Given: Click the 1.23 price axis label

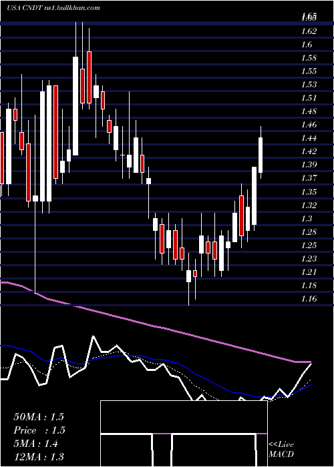Looking at the screenshot, I should tap(309, 259).
